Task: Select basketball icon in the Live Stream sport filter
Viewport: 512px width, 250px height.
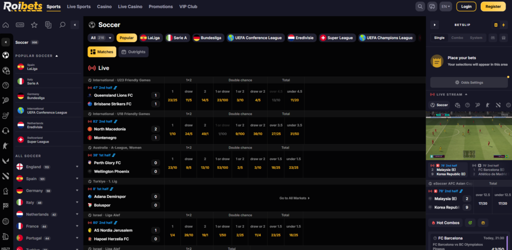Action: tap(467, 105)
